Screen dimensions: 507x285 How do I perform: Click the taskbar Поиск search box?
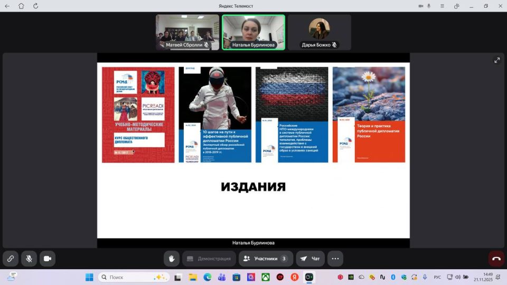pos(133,277)
